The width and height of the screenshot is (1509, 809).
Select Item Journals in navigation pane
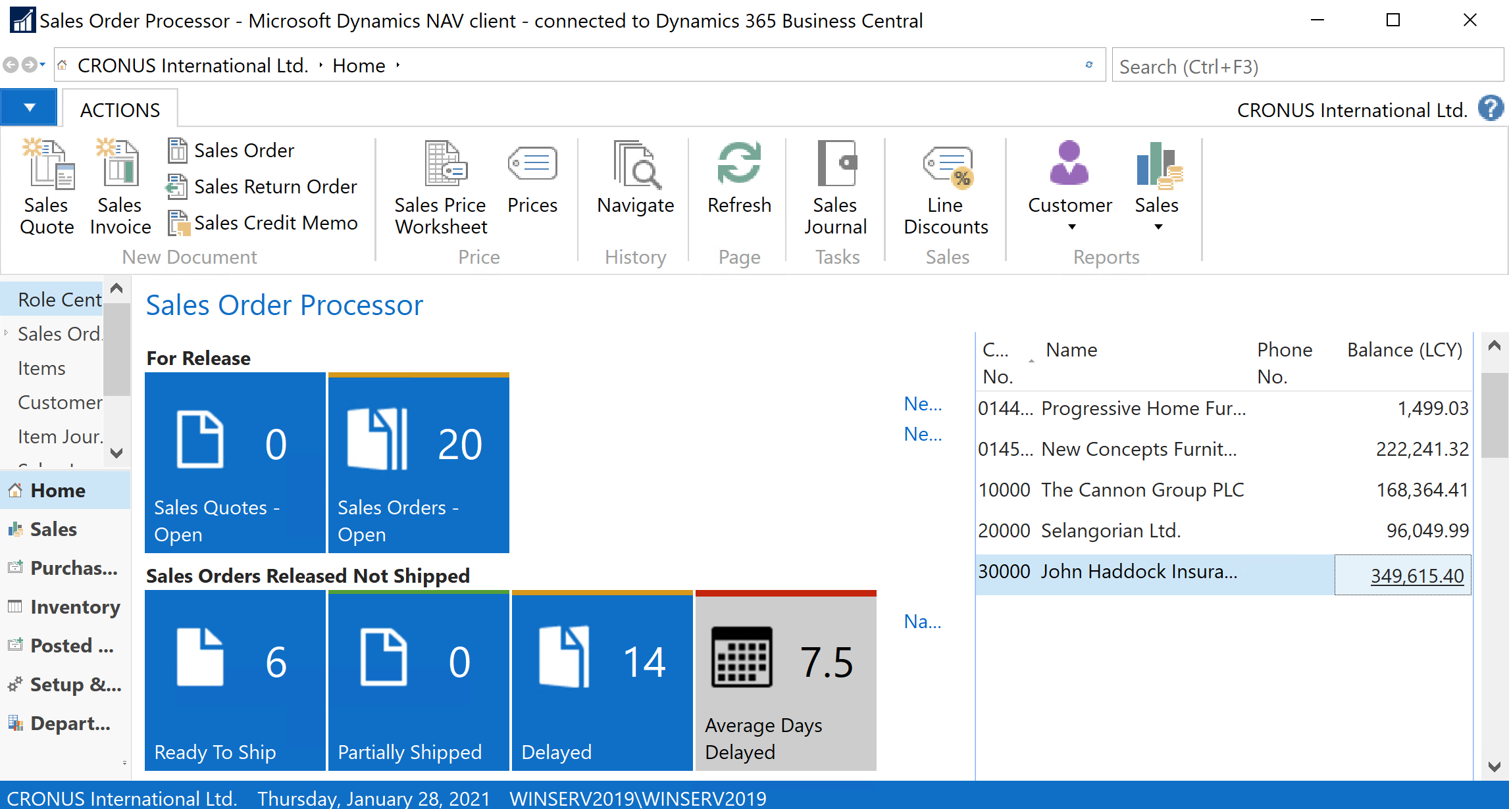(x=59, y=437)
